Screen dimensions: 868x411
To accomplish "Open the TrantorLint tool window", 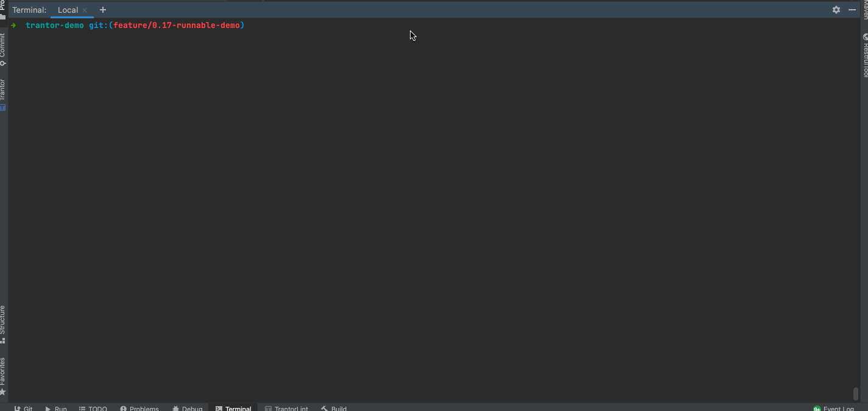I will click(x=286, y=409).
